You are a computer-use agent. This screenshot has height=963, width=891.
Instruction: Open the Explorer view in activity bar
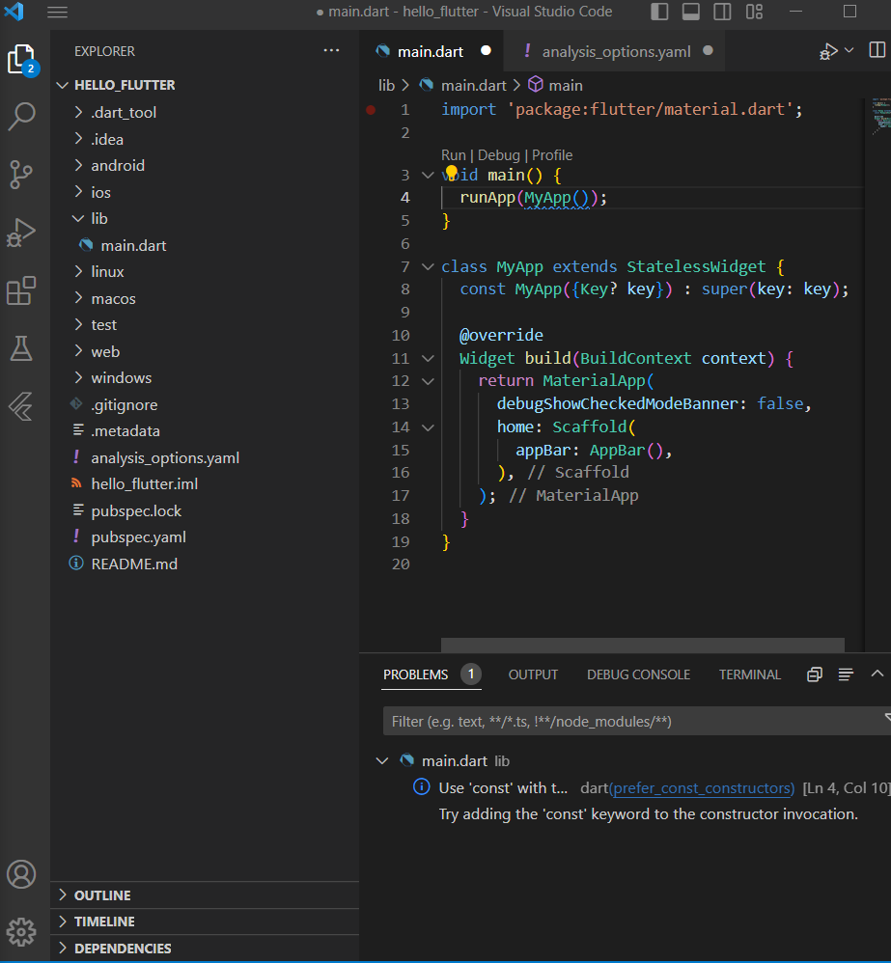pos(22,60)
